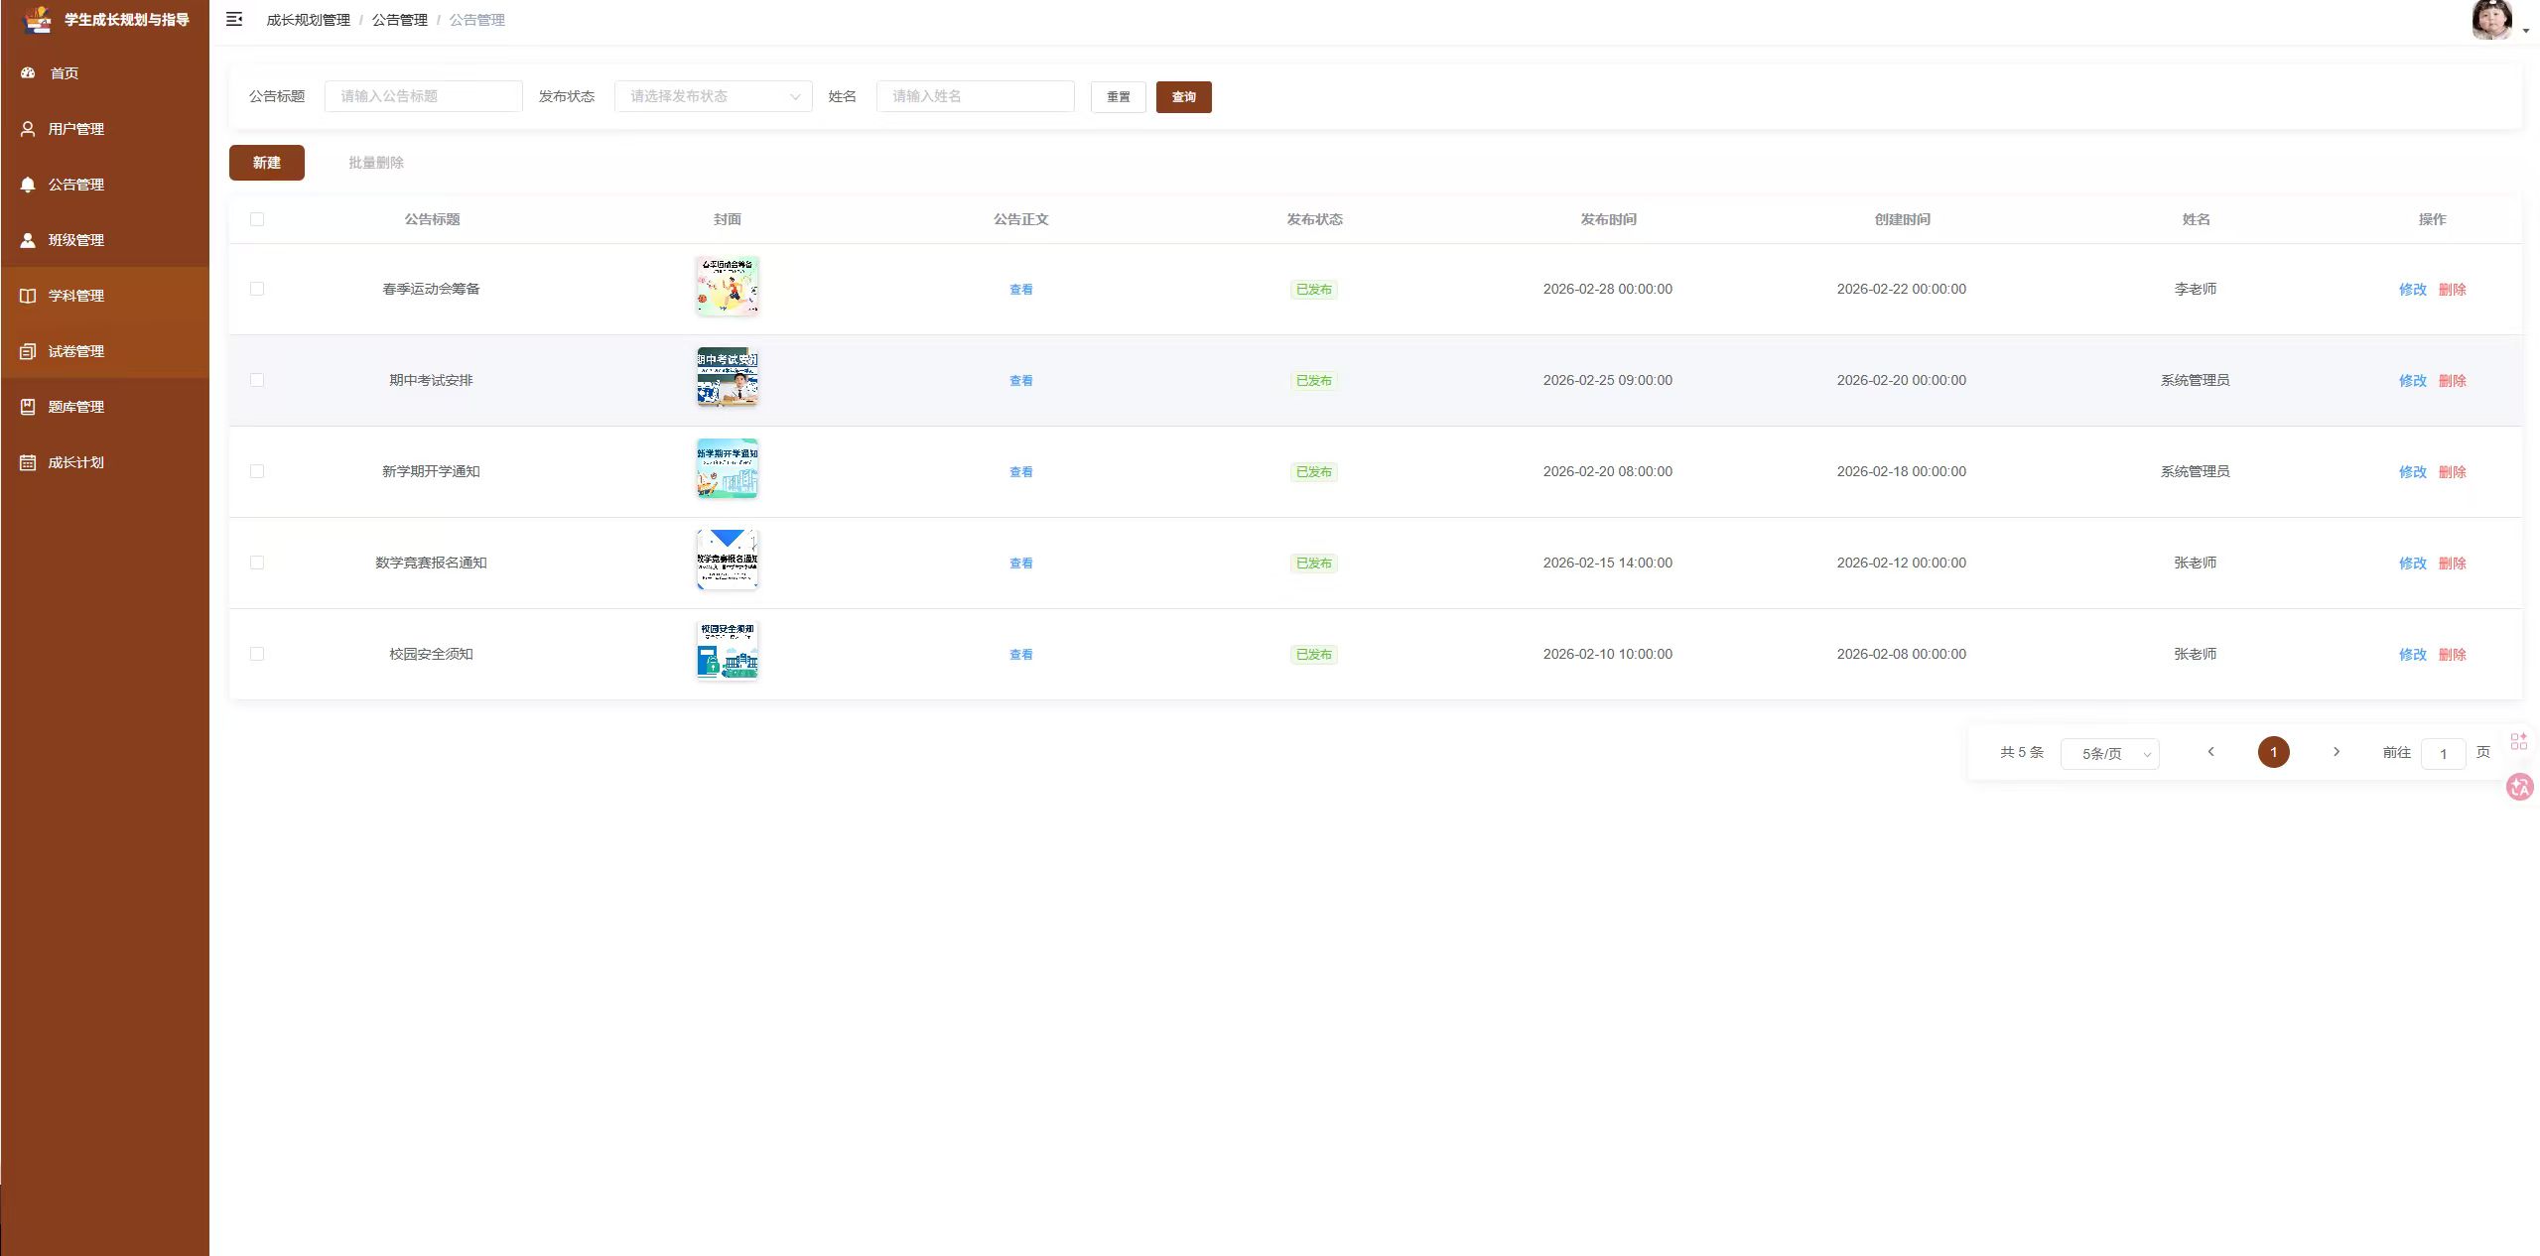The width and height of the screenshot is (2540, 1256).
Task: Open the 5条/页 page size dropdown
Action: coord(2109,754)
